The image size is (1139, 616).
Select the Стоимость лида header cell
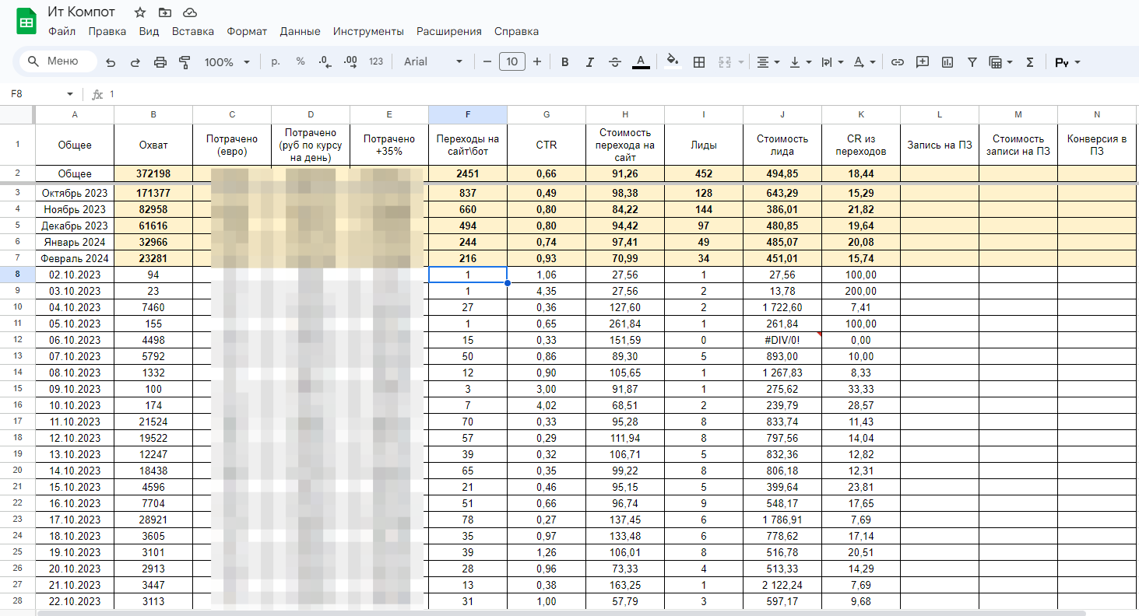pyautogui.click(x=782, y=145)
